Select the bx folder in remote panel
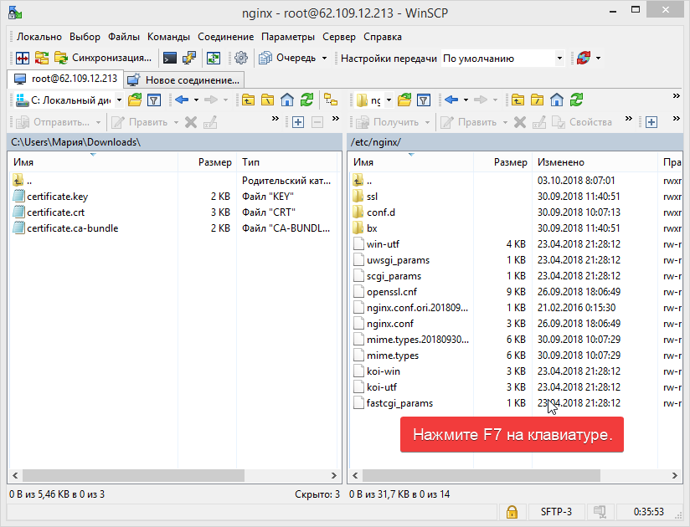Viewport: 690px width, 527px height. tap(372, 228)
